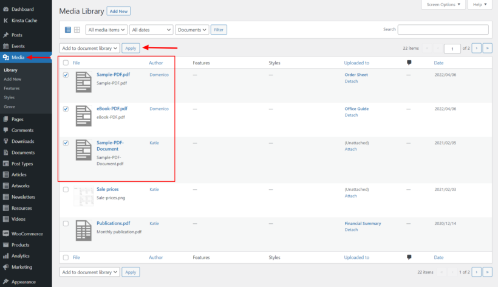Click the Sample-PDF.pdf document icon
The width and height of the screenshot is (498, 287).
pyautogui.click(x=84, y=82)
